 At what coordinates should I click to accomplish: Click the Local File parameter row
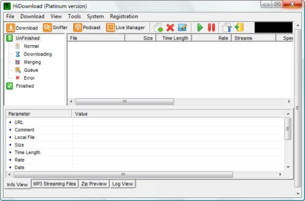pos(145,137)
